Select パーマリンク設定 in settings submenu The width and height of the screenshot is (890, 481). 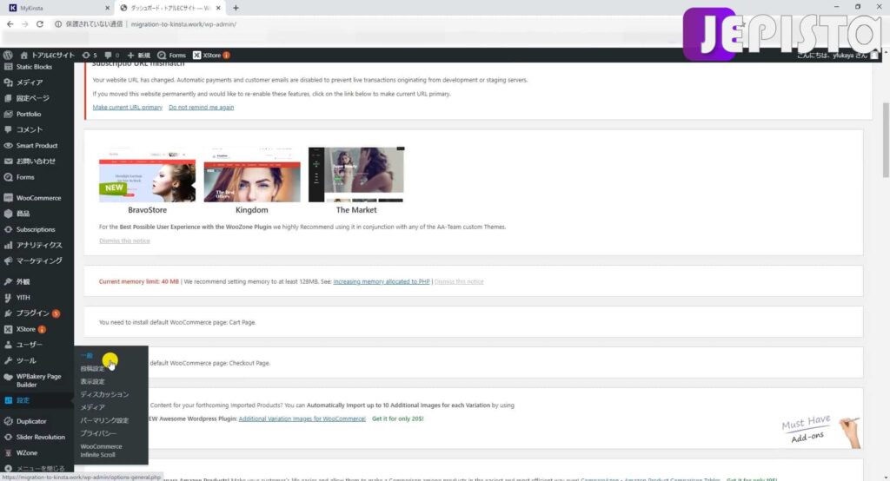pos(104,420)
